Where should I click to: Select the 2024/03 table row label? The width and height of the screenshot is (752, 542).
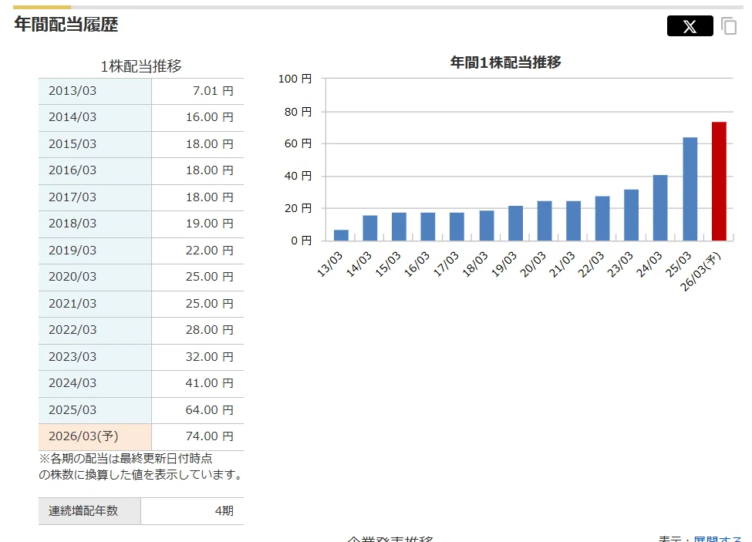tap(73, 383)
